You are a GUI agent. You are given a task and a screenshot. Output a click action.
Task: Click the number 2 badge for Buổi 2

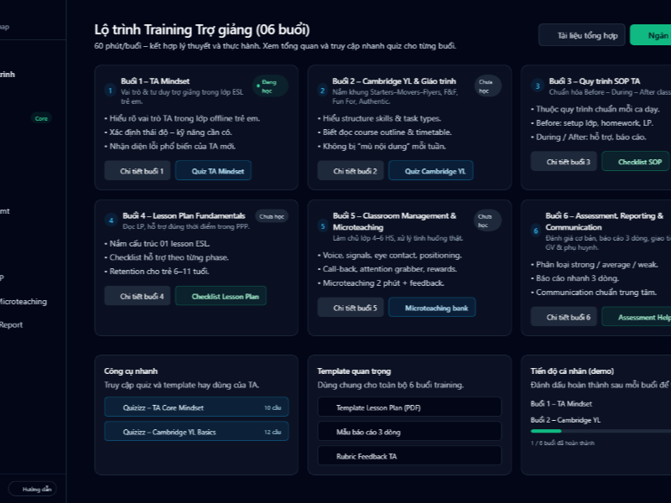click(322, 91)
